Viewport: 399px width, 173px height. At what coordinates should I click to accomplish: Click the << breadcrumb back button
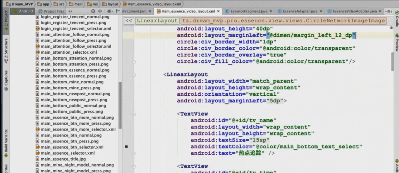pos(129,21)
